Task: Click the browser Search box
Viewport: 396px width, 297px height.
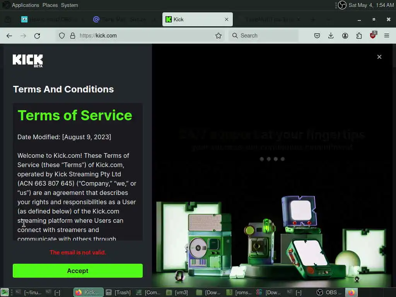Action: [x=264, y=36]
